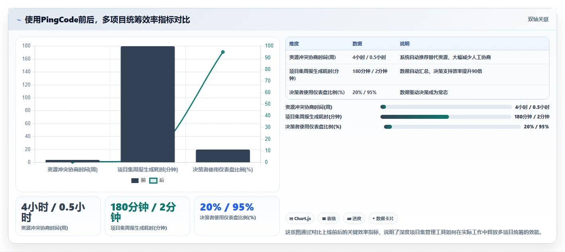This screenshot has height=252, width=565.
Task: Click the 双轴关联 label
Action: coord(538,20)
